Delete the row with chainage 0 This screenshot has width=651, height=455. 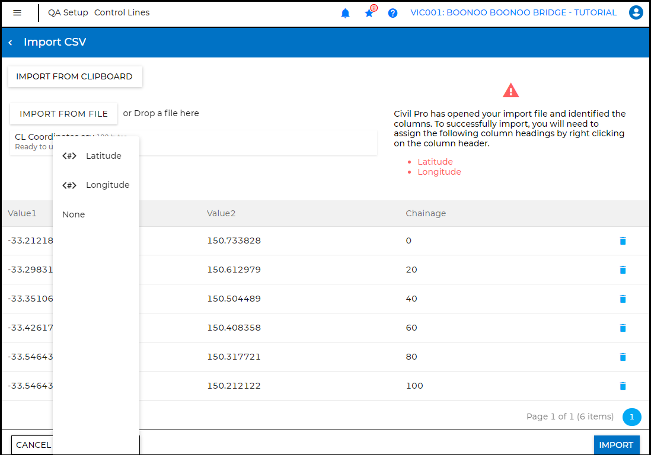coord(623,241)
